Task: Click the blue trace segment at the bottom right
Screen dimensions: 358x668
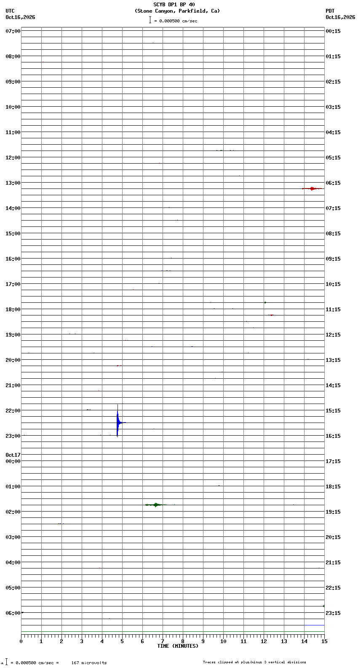Action: coord(314,625)
